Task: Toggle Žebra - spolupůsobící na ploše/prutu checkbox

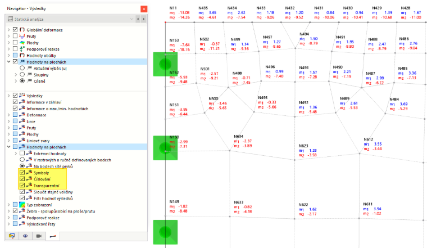Action: pyautogui.click(x=15, y=211)
